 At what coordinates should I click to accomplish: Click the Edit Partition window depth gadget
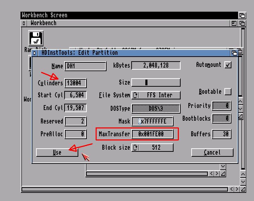point(235,53)
